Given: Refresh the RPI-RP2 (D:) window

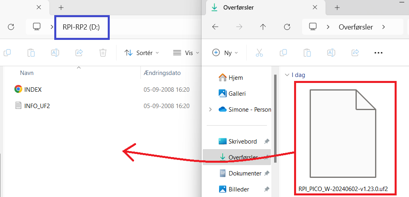Looking at the screenshot, I should pos(11,27).
